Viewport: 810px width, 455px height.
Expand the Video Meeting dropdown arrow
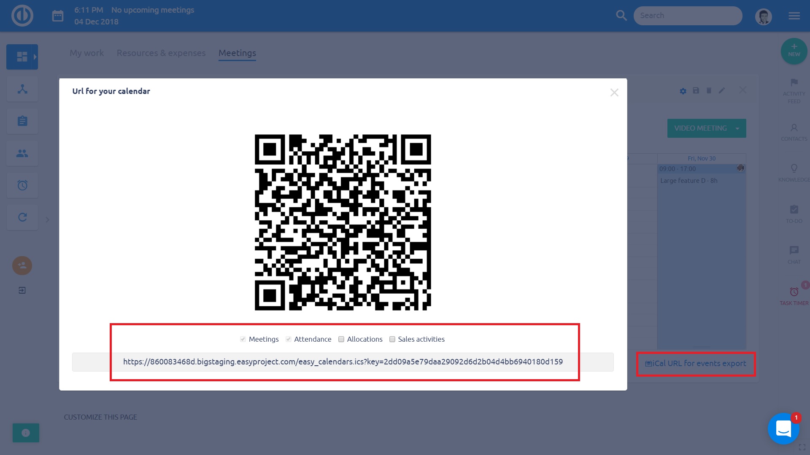(737, 128)
